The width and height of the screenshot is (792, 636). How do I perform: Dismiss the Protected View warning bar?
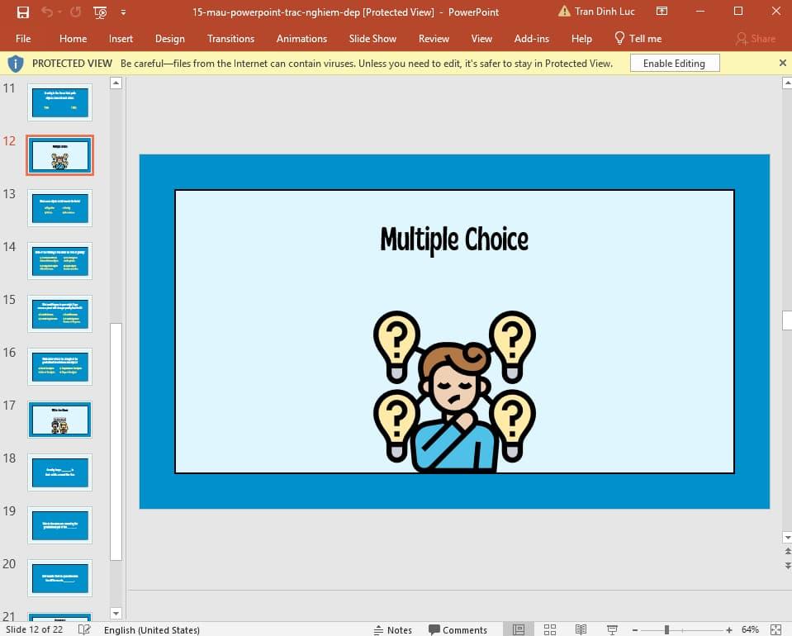[782, 62]
